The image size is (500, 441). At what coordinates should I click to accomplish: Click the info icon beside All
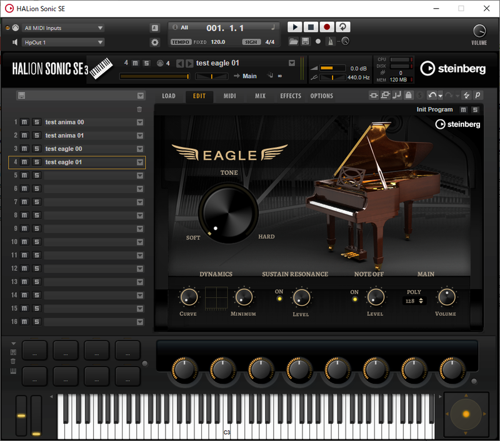(175, 27)
